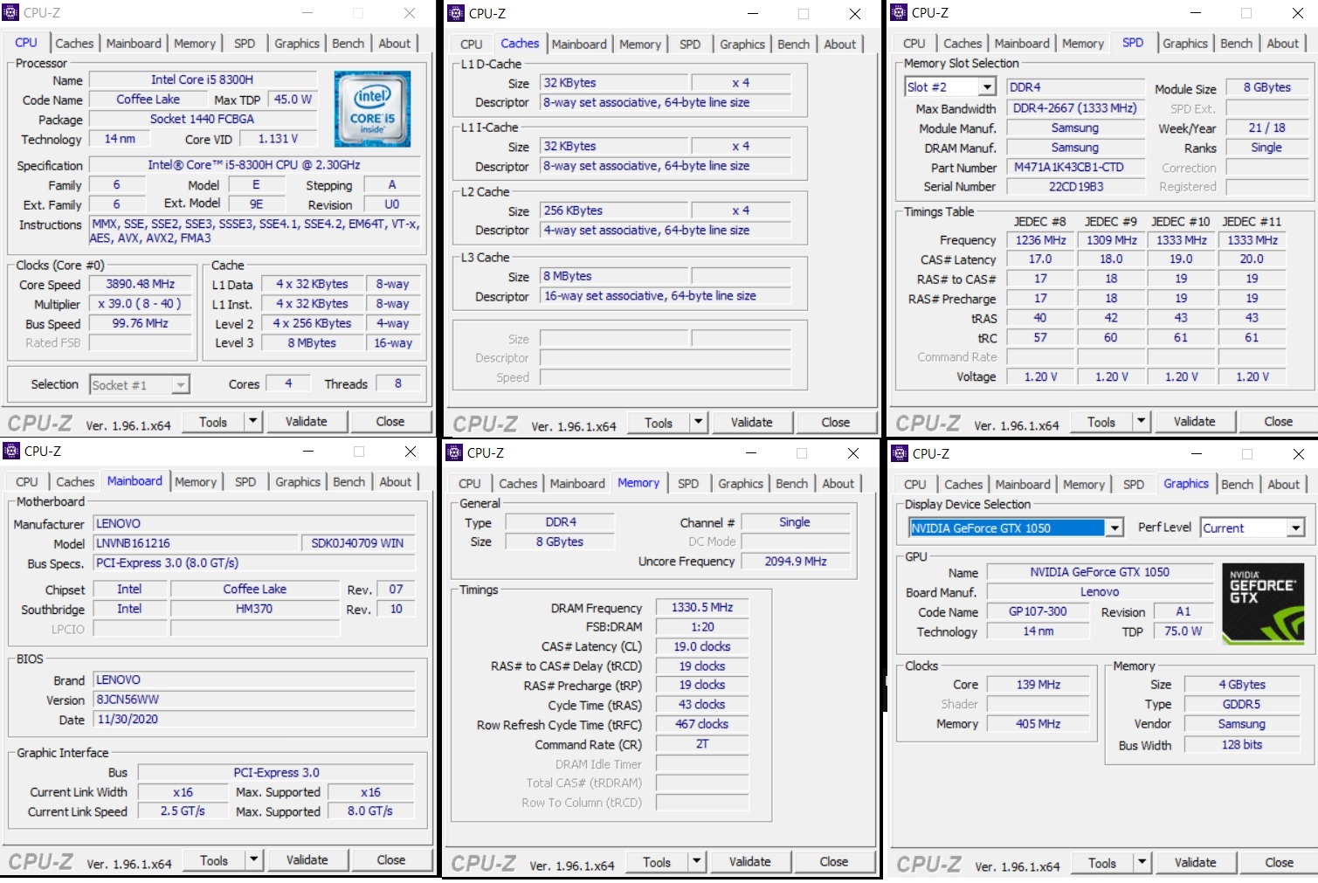Click the Row Refresh Cycle Time 467 clocks value
Viewport: 1318px width, 883px height.
702,724
